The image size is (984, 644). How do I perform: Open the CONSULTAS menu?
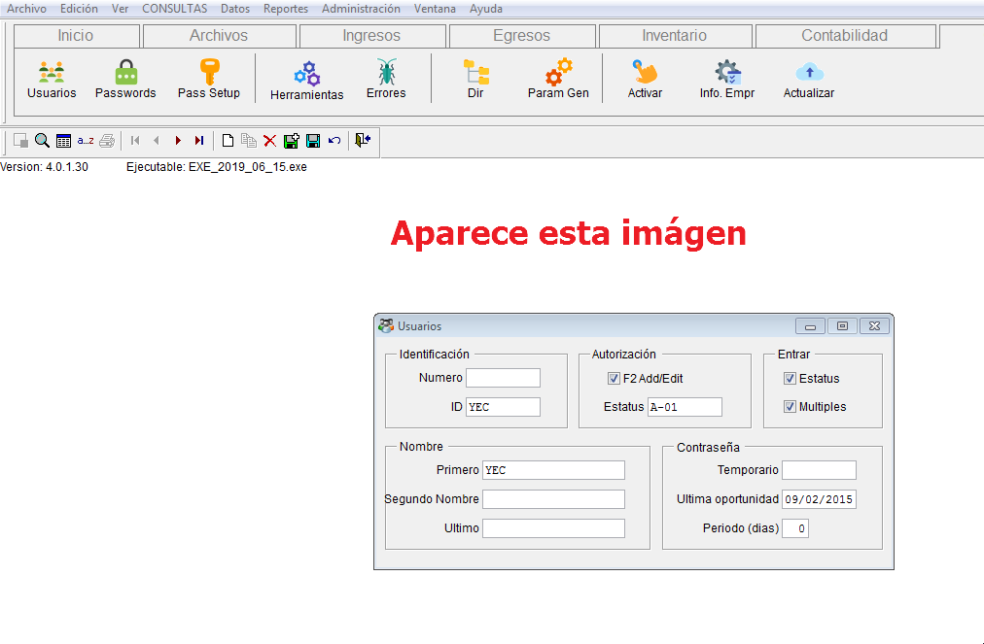(174, 9)
